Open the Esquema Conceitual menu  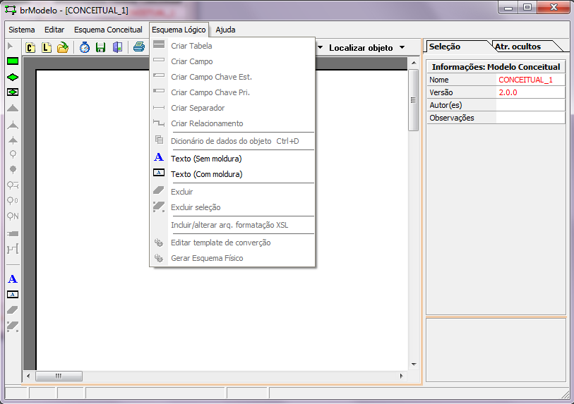pyautogui.click(x=108, y=30)
